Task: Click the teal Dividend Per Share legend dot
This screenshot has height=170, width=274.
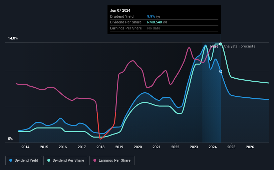Action: [x=49, y=160]
